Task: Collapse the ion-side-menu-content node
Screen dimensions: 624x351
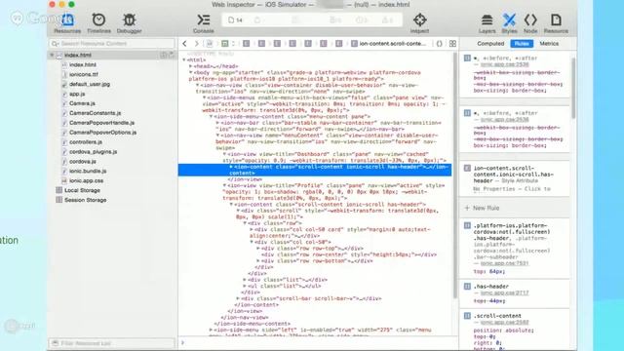Action: [x=211, y=117]
